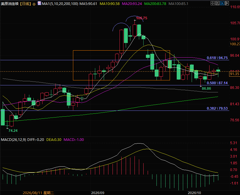
Task: Click the 2026/08/11 星期二 date marker
Action: pos(38,193)
